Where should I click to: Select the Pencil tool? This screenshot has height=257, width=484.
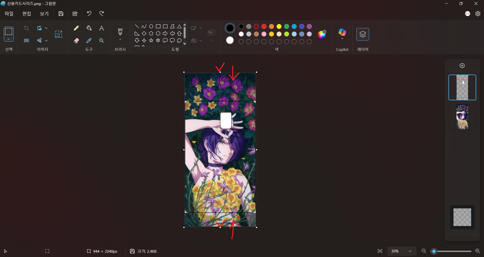tap(76, 28)
